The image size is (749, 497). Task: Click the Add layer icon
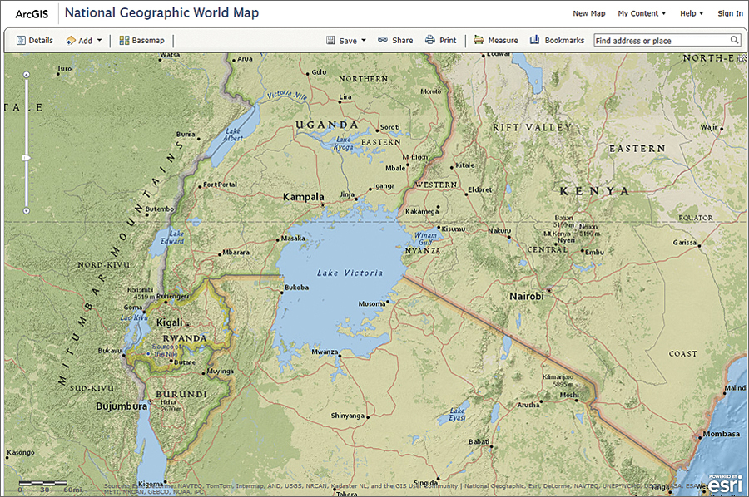click(x=71, y=41)
